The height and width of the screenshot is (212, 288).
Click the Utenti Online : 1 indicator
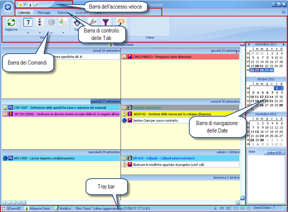[x=264, y=208]
